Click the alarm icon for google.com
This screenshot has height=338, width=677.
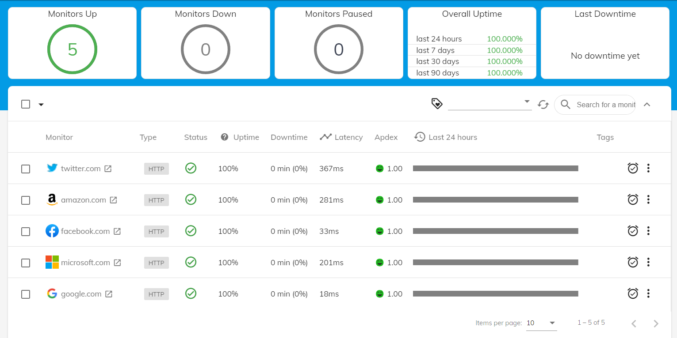(633, 293)
